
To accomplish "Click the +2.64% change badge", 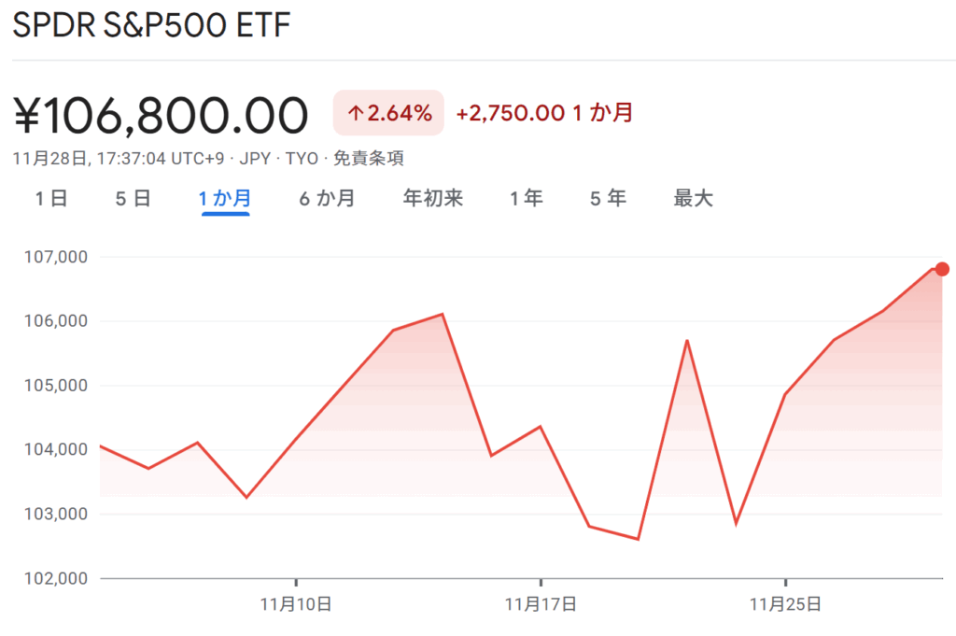I will point(388,114).
